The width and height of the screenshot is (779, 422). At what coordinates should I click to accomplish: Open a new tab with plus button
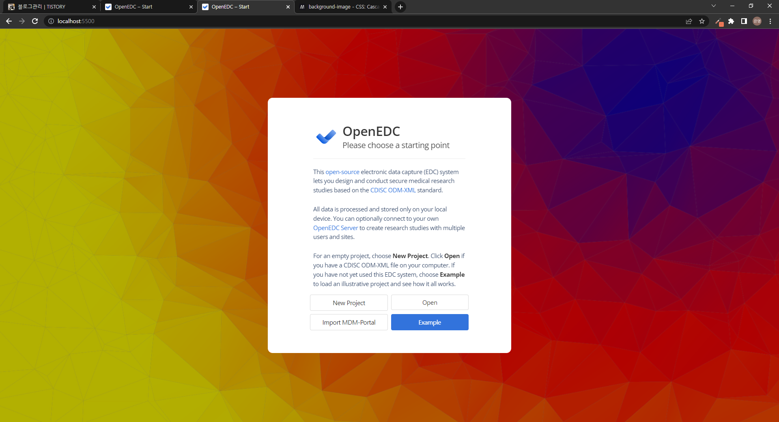pyautogui.click(x=400, y=7)
